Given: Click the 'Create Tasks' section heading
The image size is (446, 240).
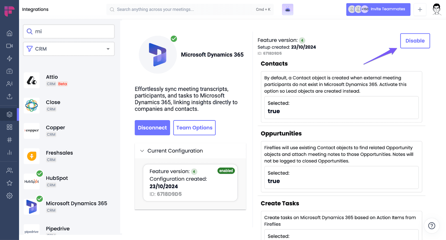Looking at the screenshot, I should coord(280,203).
